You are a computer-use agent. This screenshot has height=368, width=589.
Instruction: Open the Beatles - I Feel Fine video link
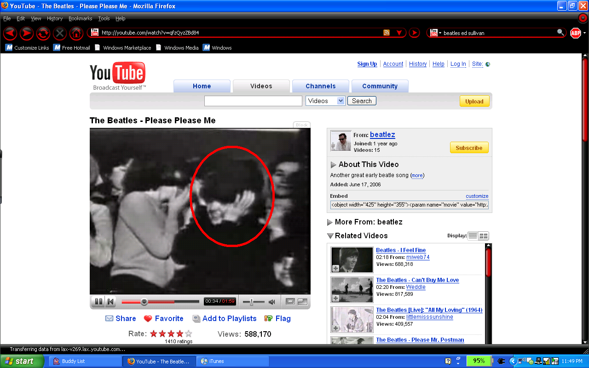point(401,250)
